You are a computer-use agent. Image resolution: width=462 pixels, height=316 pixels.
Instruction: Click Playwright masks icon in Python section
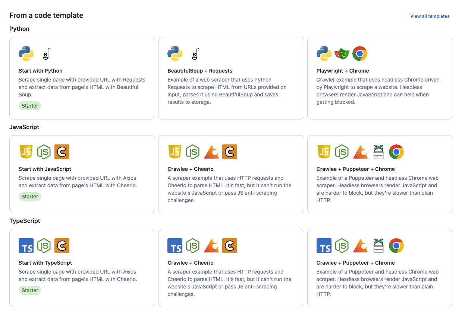[342, 54]
